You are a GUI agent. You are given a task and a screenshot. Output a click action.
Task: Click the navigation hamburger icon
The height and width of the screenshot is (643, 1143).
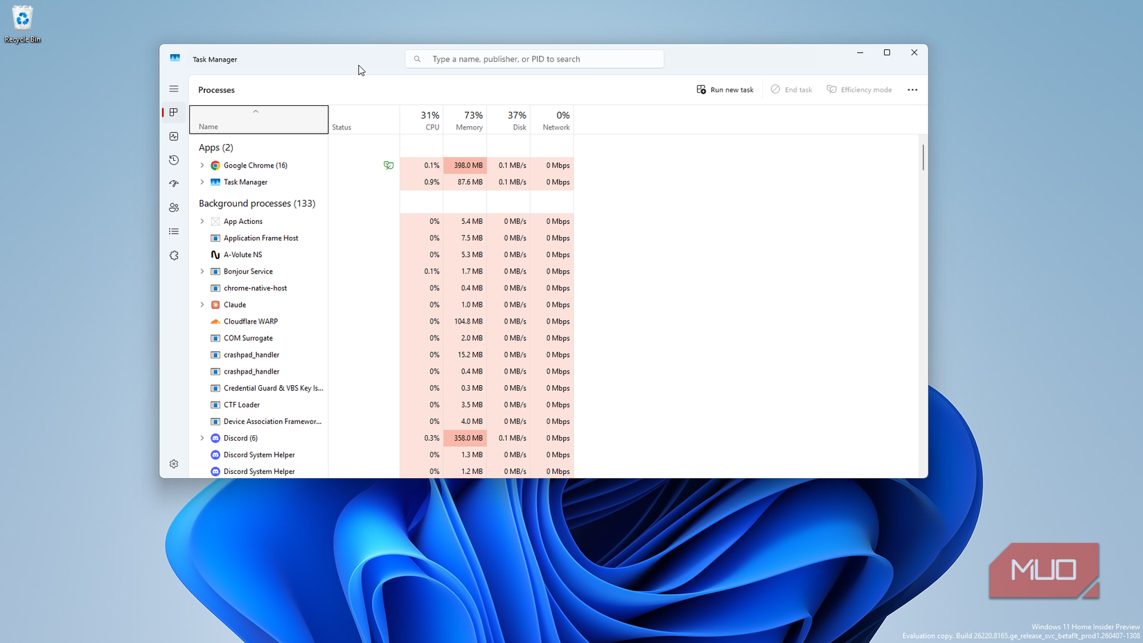click(x=174, y=89)
